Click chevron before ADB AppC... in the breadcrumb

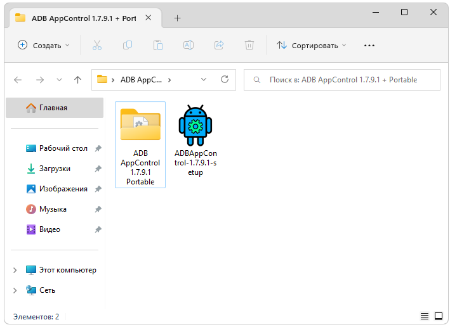(113, 80)
